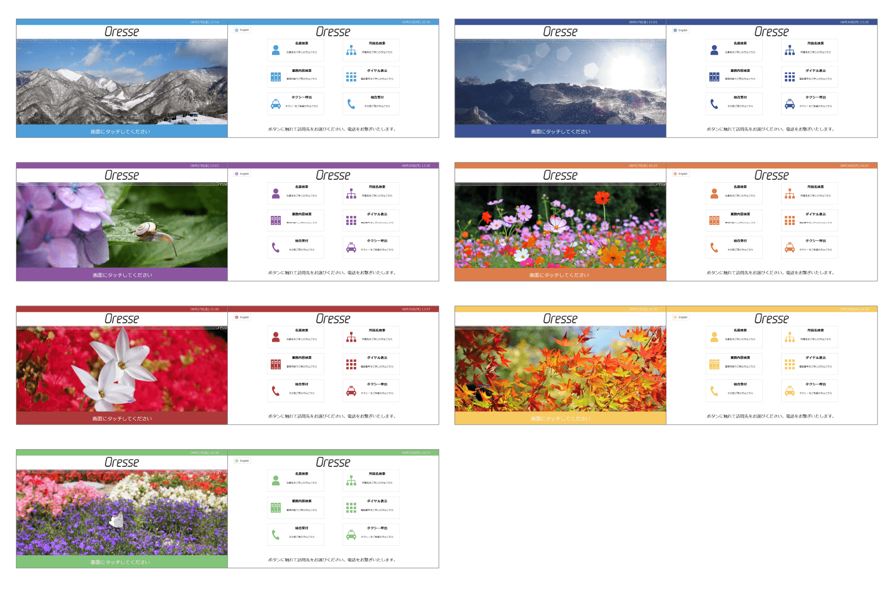Touch the snowy mountain photo welcome screen
Screen dimensions: 895x593
tap(122, 82)
